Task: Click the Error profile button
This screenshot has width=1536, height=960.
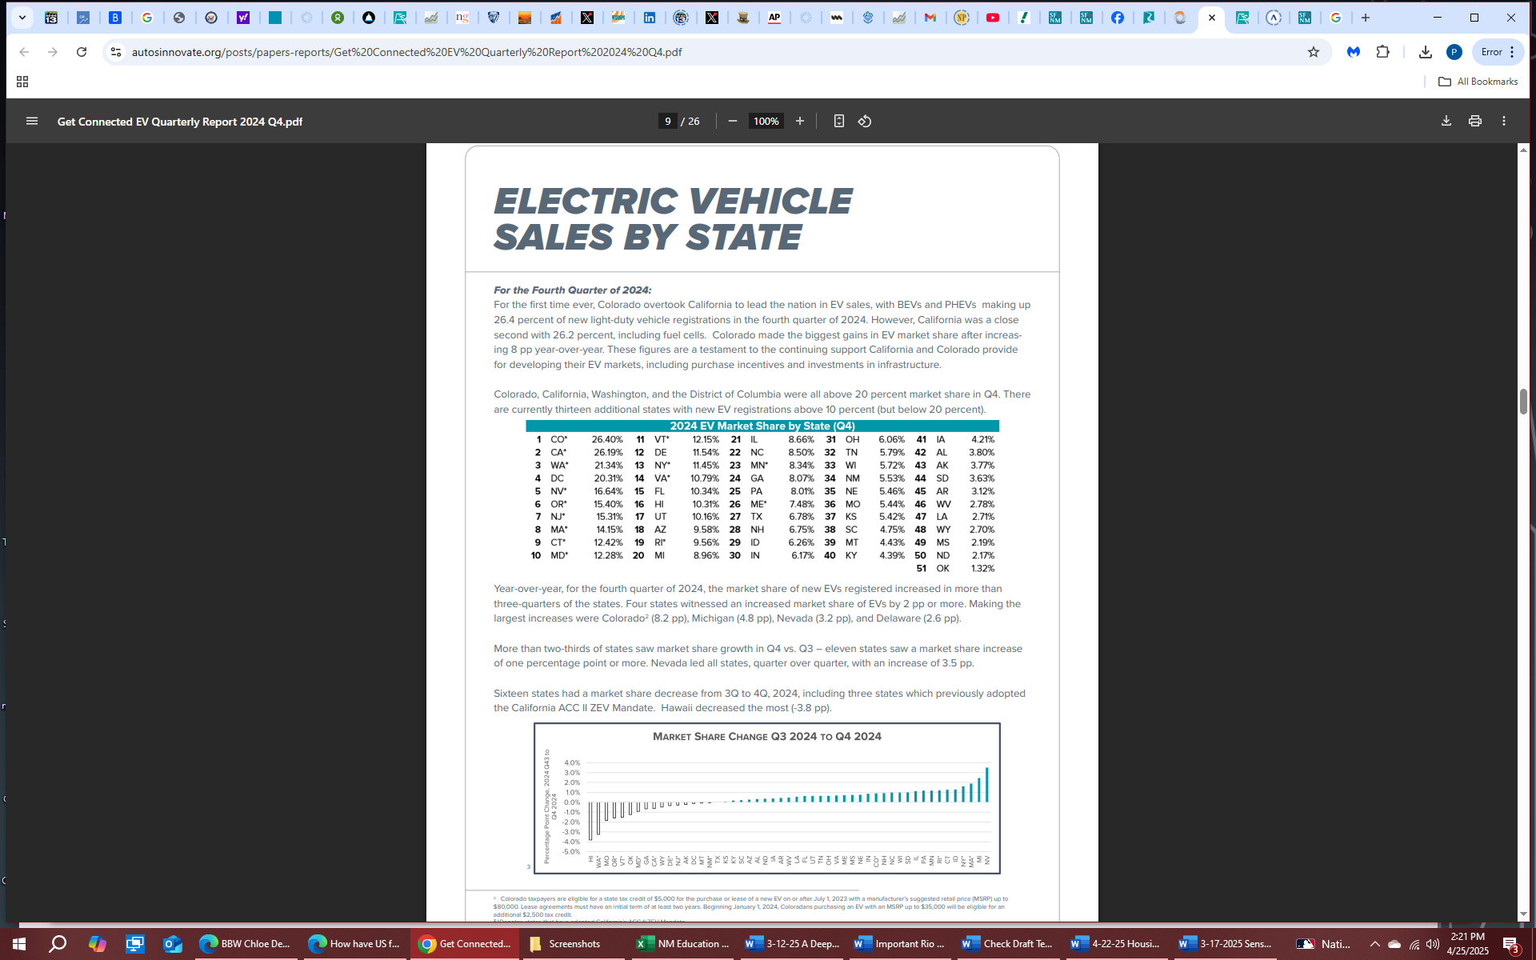Action: [x=1491, y=52]
